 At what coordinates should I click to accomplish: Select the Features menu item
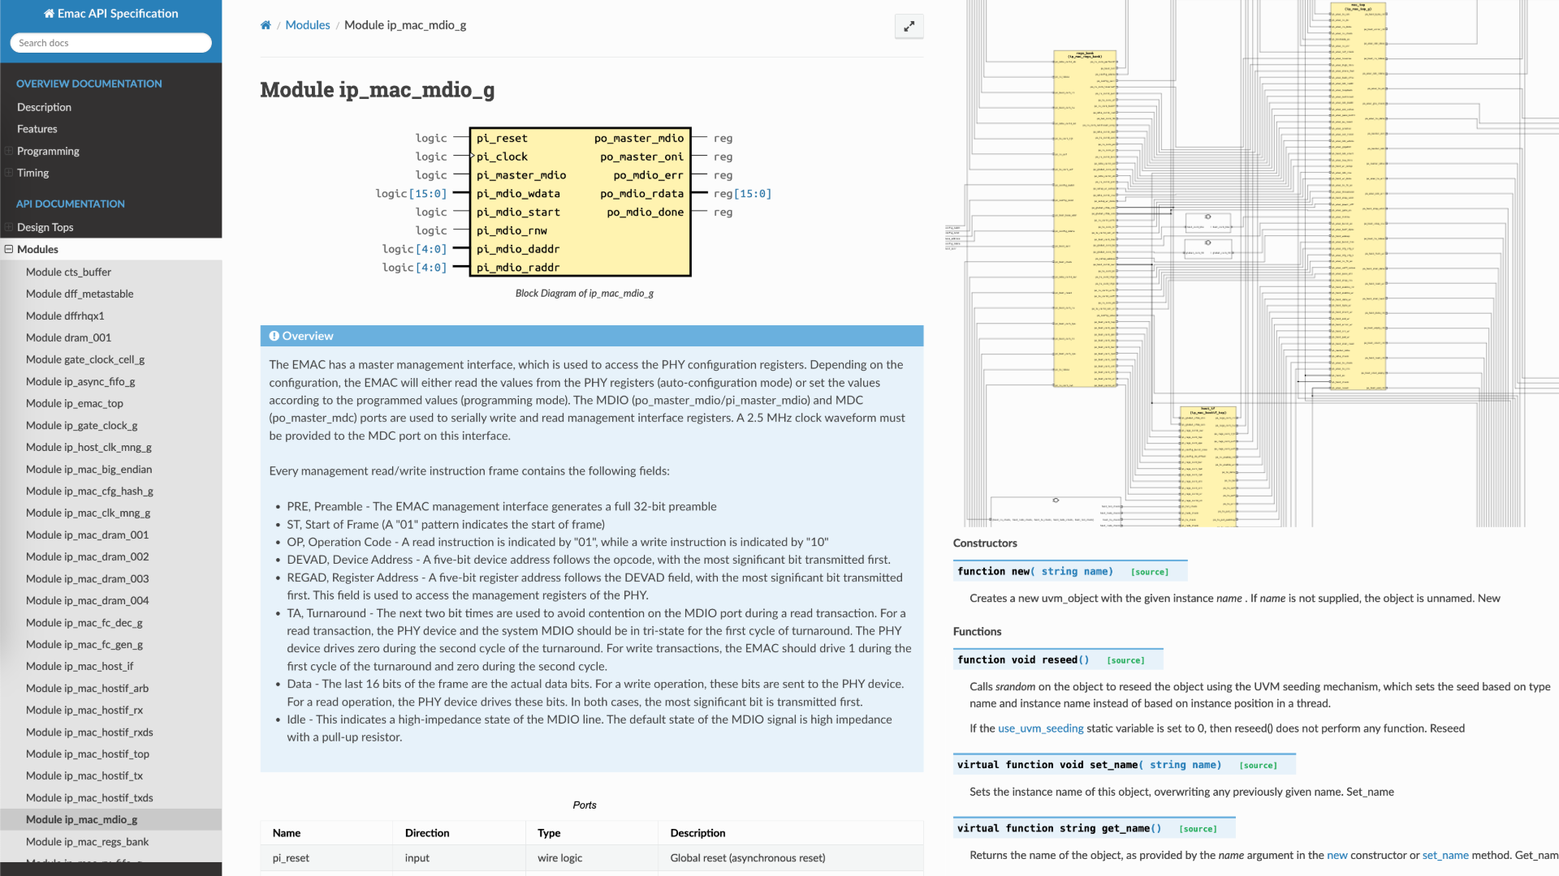click(x=37, y=128)
